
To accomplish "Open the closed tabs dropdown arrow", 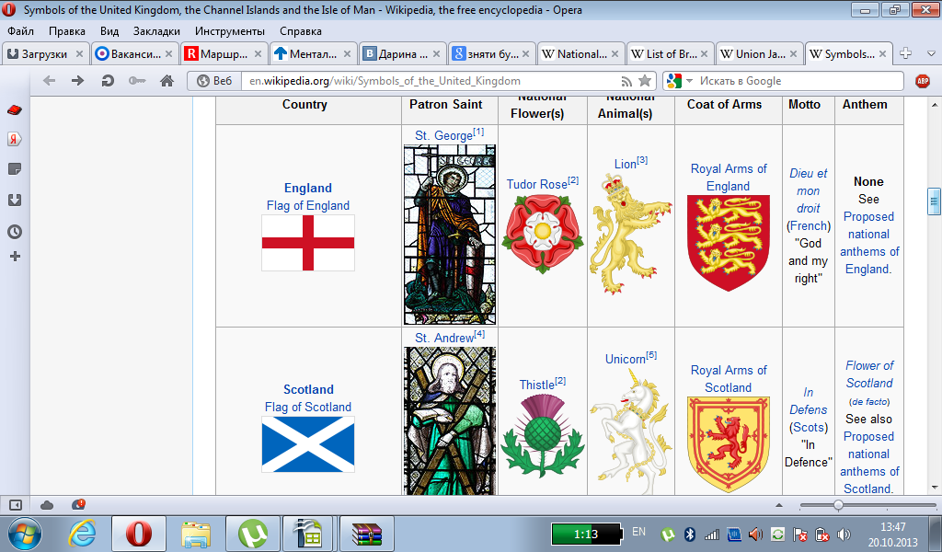I will (931, 53).
